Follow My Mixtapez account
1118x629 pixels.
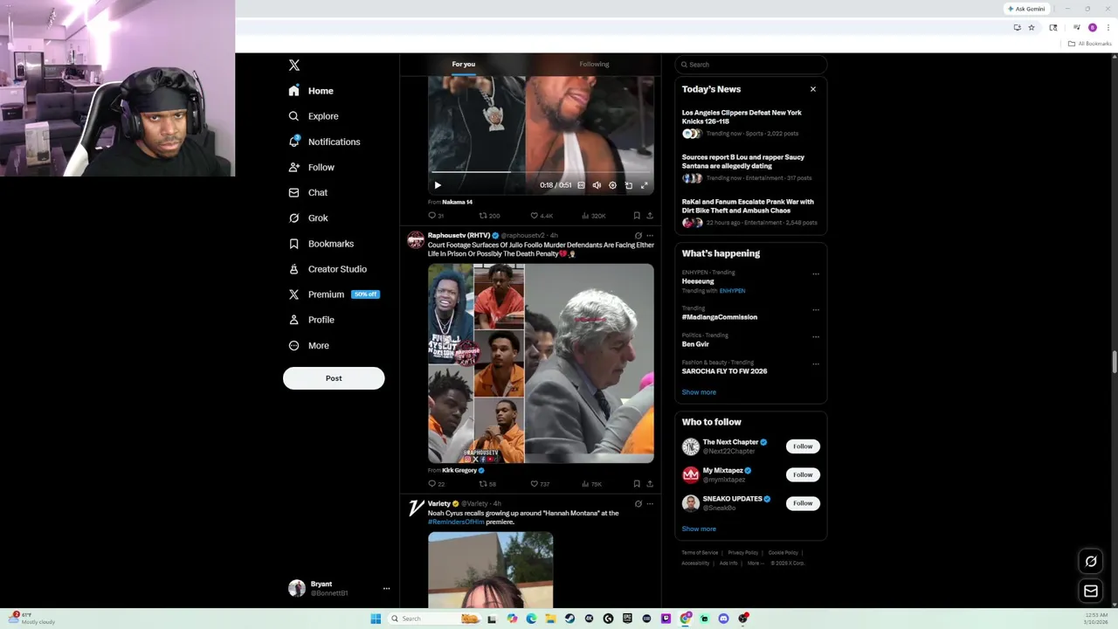point(803,474)
